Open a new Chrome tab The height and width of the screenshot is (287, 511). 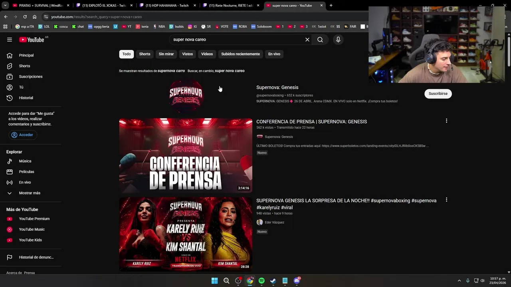tap(331, 6)
